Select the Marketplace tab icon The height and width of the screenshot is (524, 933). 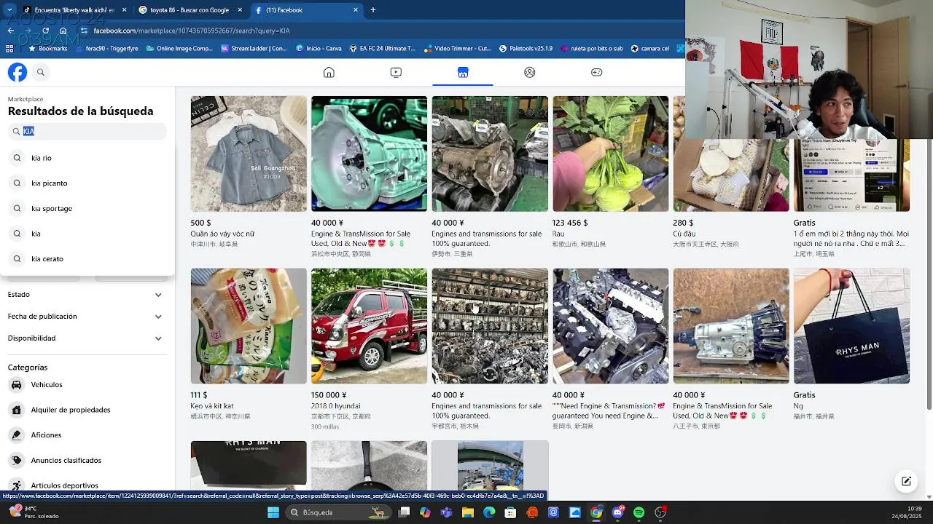click(463, 72)
